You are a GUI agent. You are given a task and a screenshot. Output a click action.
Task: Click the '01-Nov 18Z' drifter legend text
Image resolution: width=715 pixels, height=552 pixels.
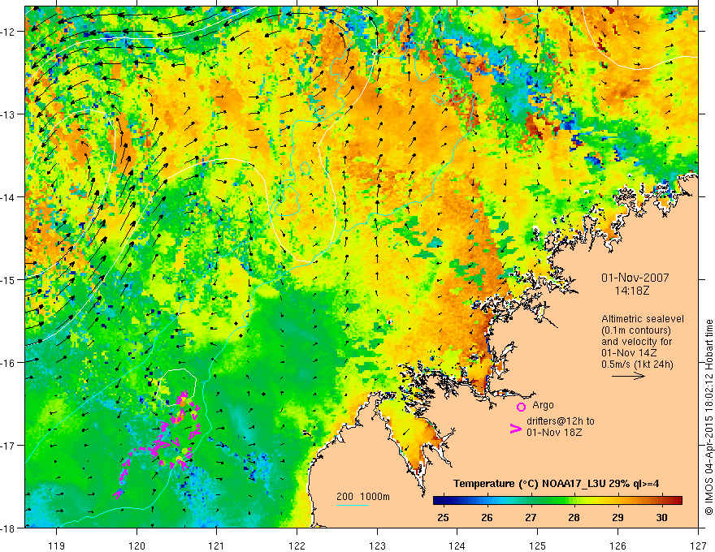pyautogui.click(x=554, y=433)
